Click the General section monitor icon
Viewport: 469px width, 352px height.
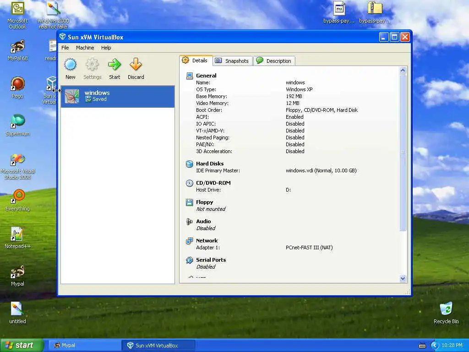189,76
